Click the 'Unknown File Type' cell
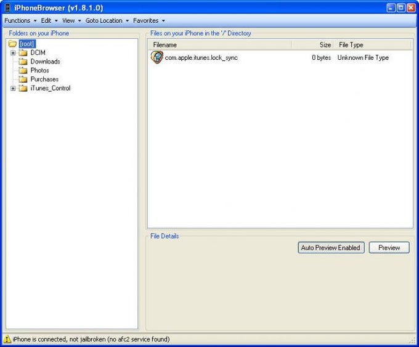This screenshot has height=347, width=419. tap(363, 57)
